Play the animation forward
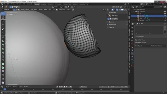This screenshot has height=94, width=167. [x=67, y=87]
